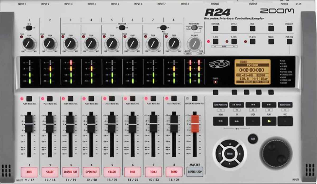Click the AUTO PUNCH I/O button
This screenshot has width=317, height=184.
tap(220, 105)
